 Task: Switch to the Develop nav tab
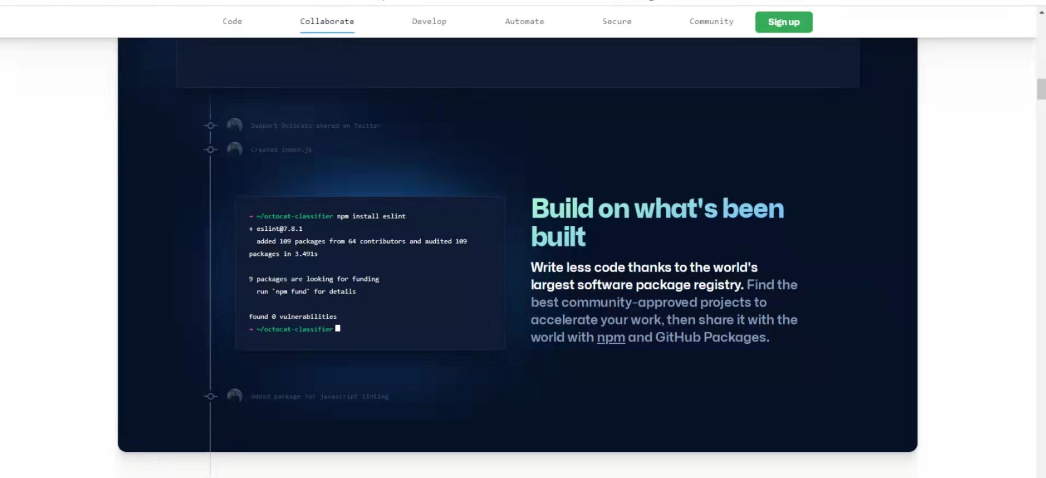point(429,21)
